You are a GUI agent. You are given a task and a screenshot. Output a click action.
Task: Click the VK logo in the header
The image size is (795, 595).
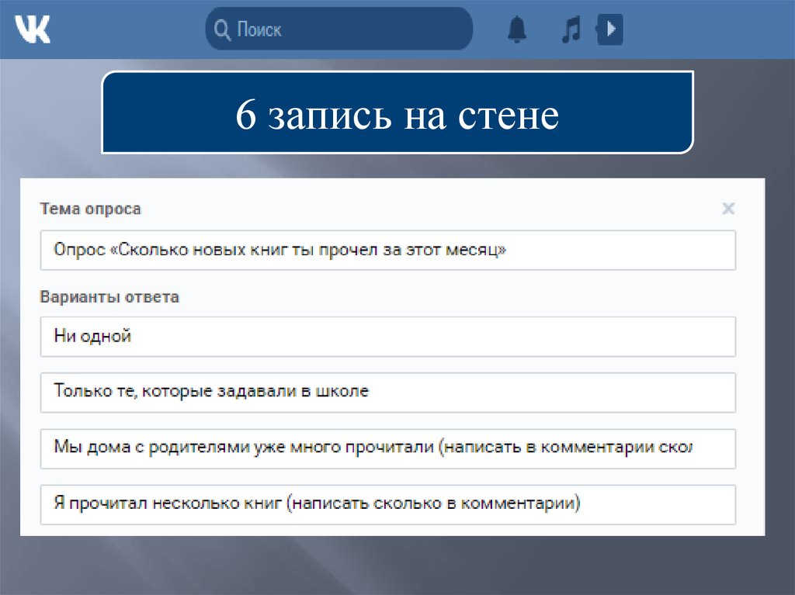pyautogui.click(x=33, y=29)
